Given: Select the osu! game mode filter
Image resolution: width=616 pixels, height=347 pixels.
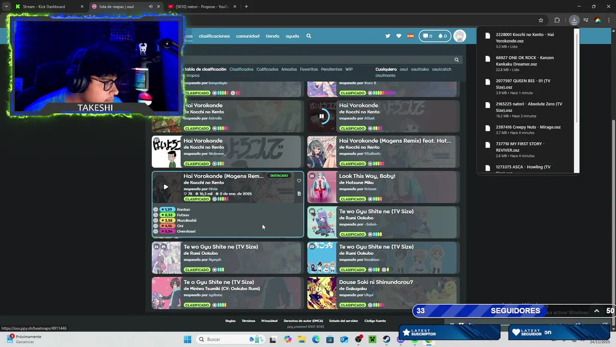Looking at the screenshot, I should coord(404,69).
